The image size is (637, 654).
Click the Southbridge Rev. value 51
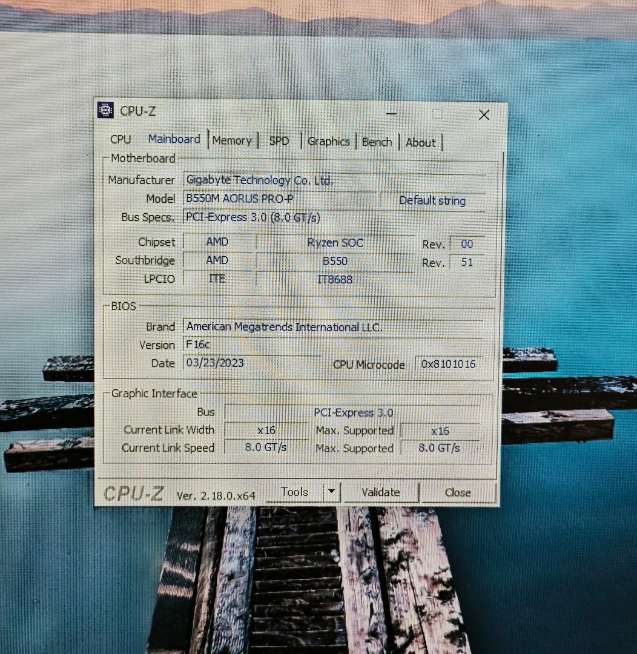(x=467, y=262)
